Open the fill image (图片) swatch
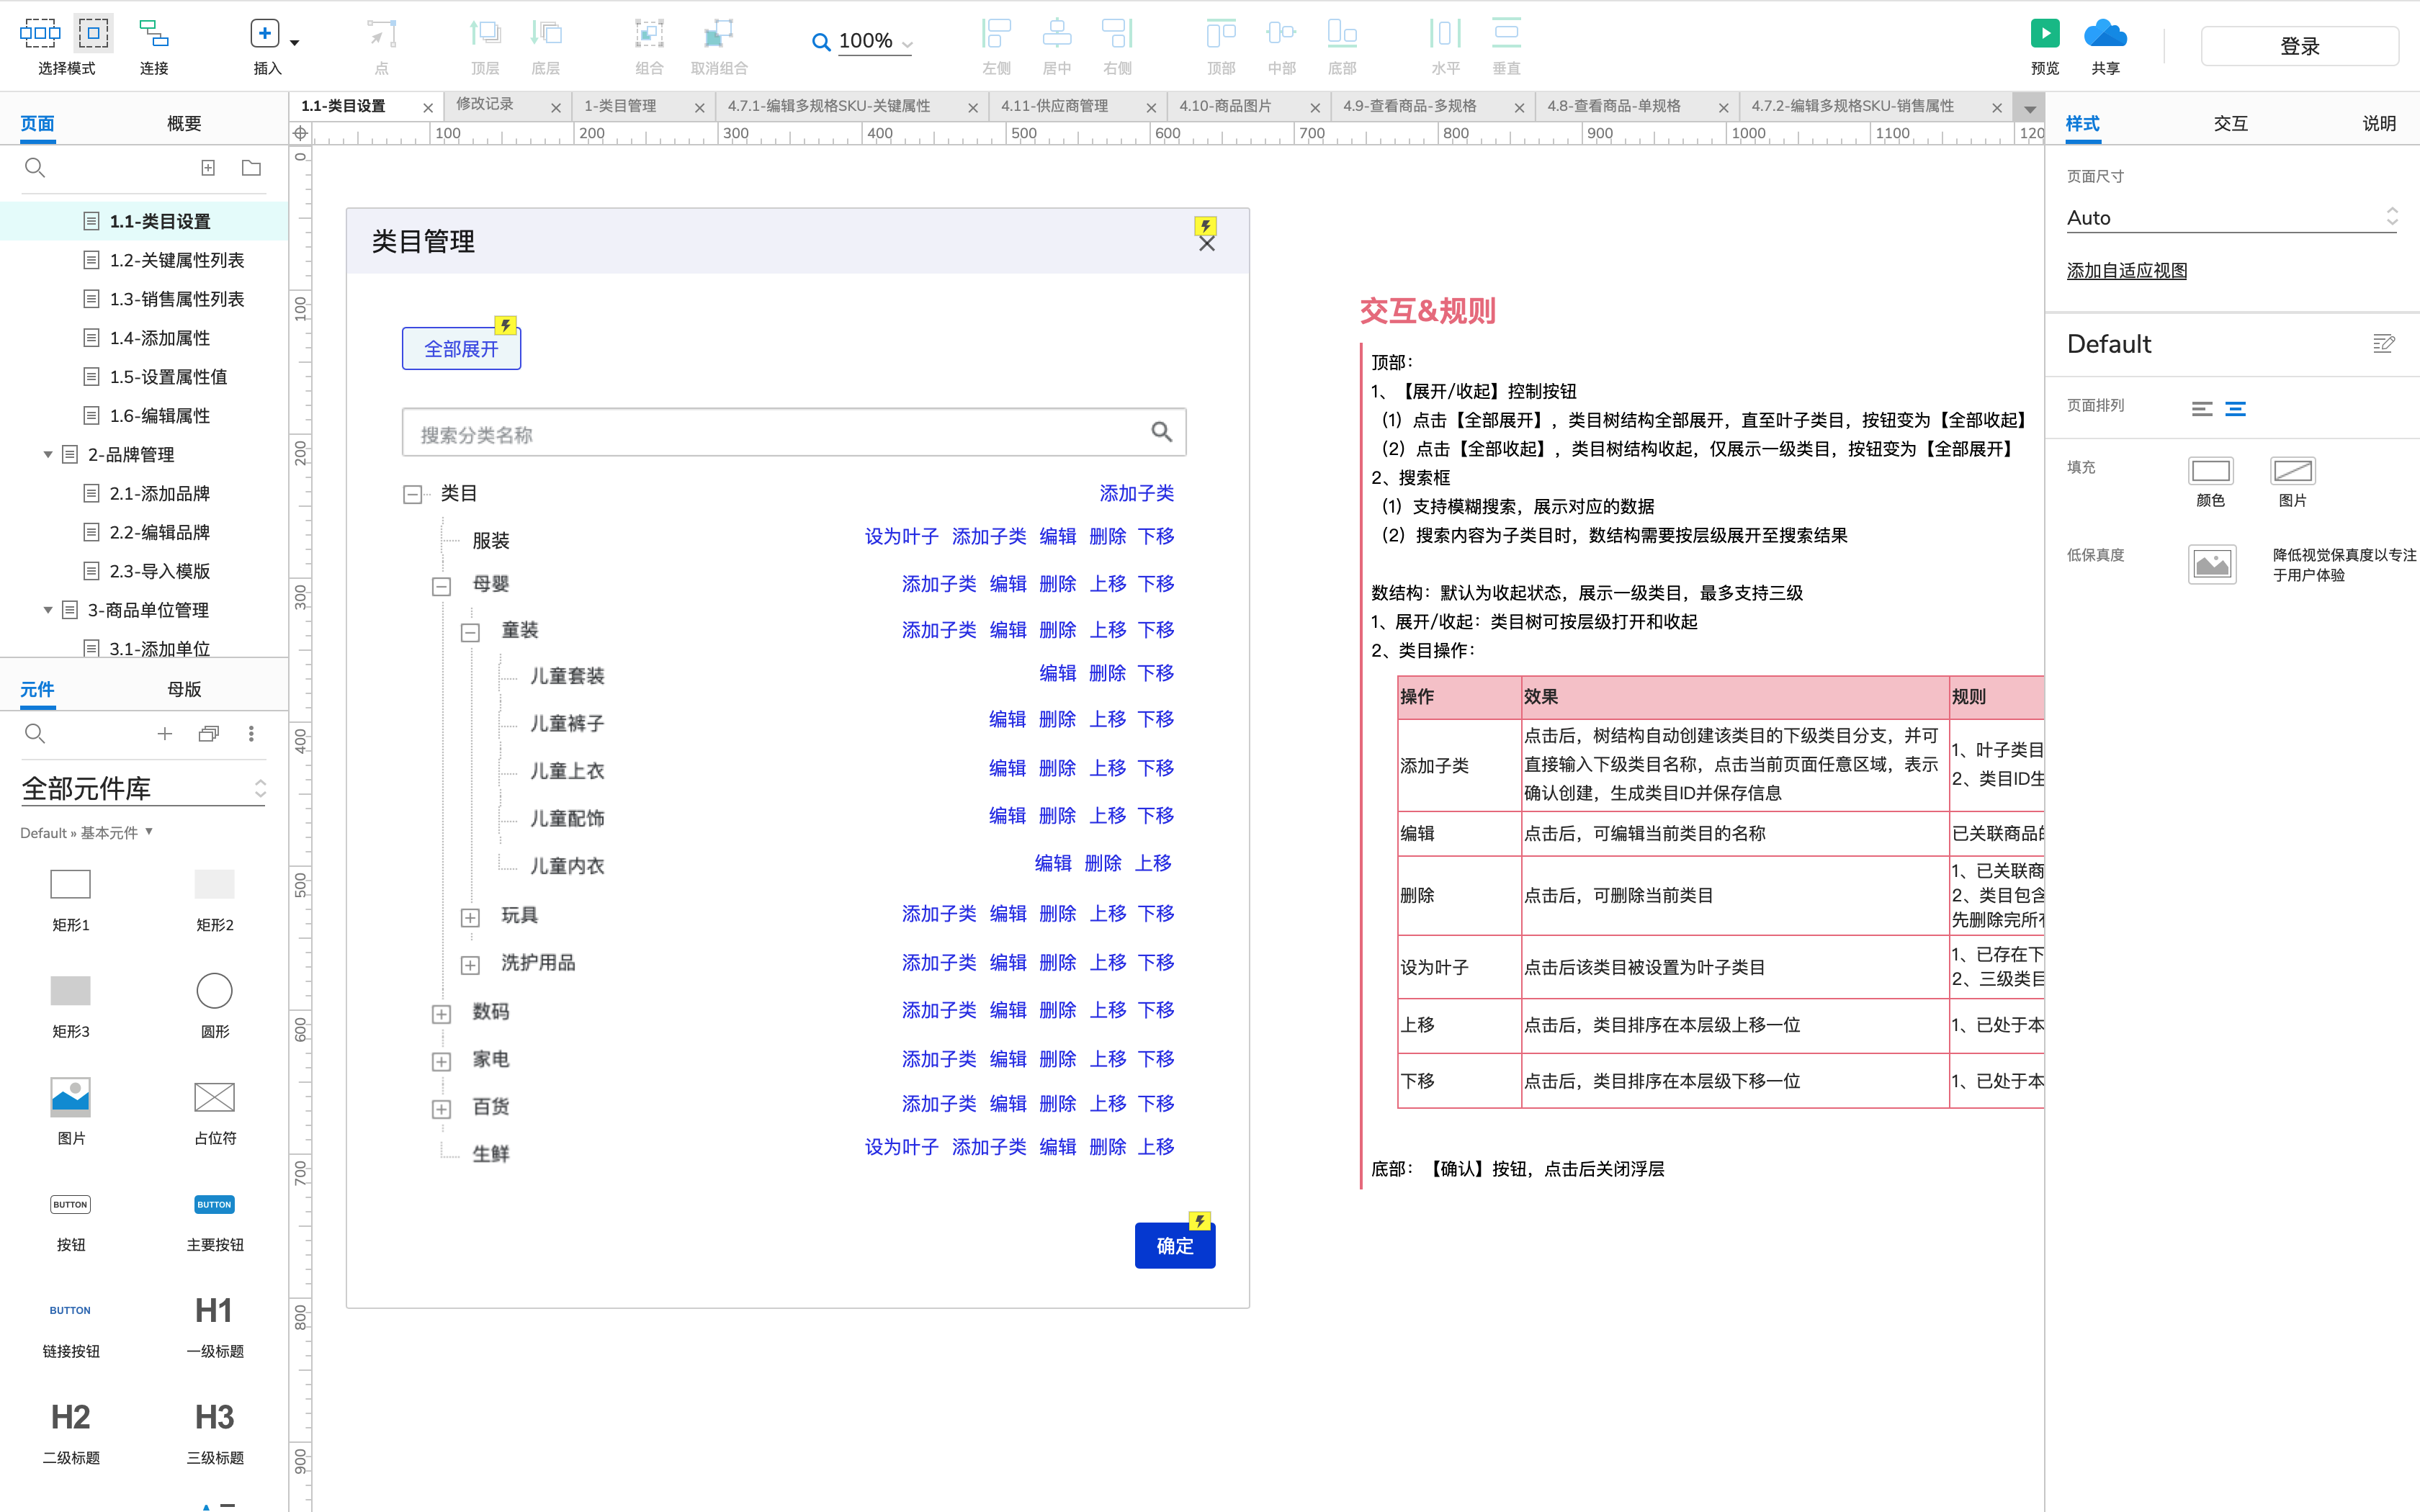The height and width of the screenshot is (1512, 2420). (x=2292, y=470)
